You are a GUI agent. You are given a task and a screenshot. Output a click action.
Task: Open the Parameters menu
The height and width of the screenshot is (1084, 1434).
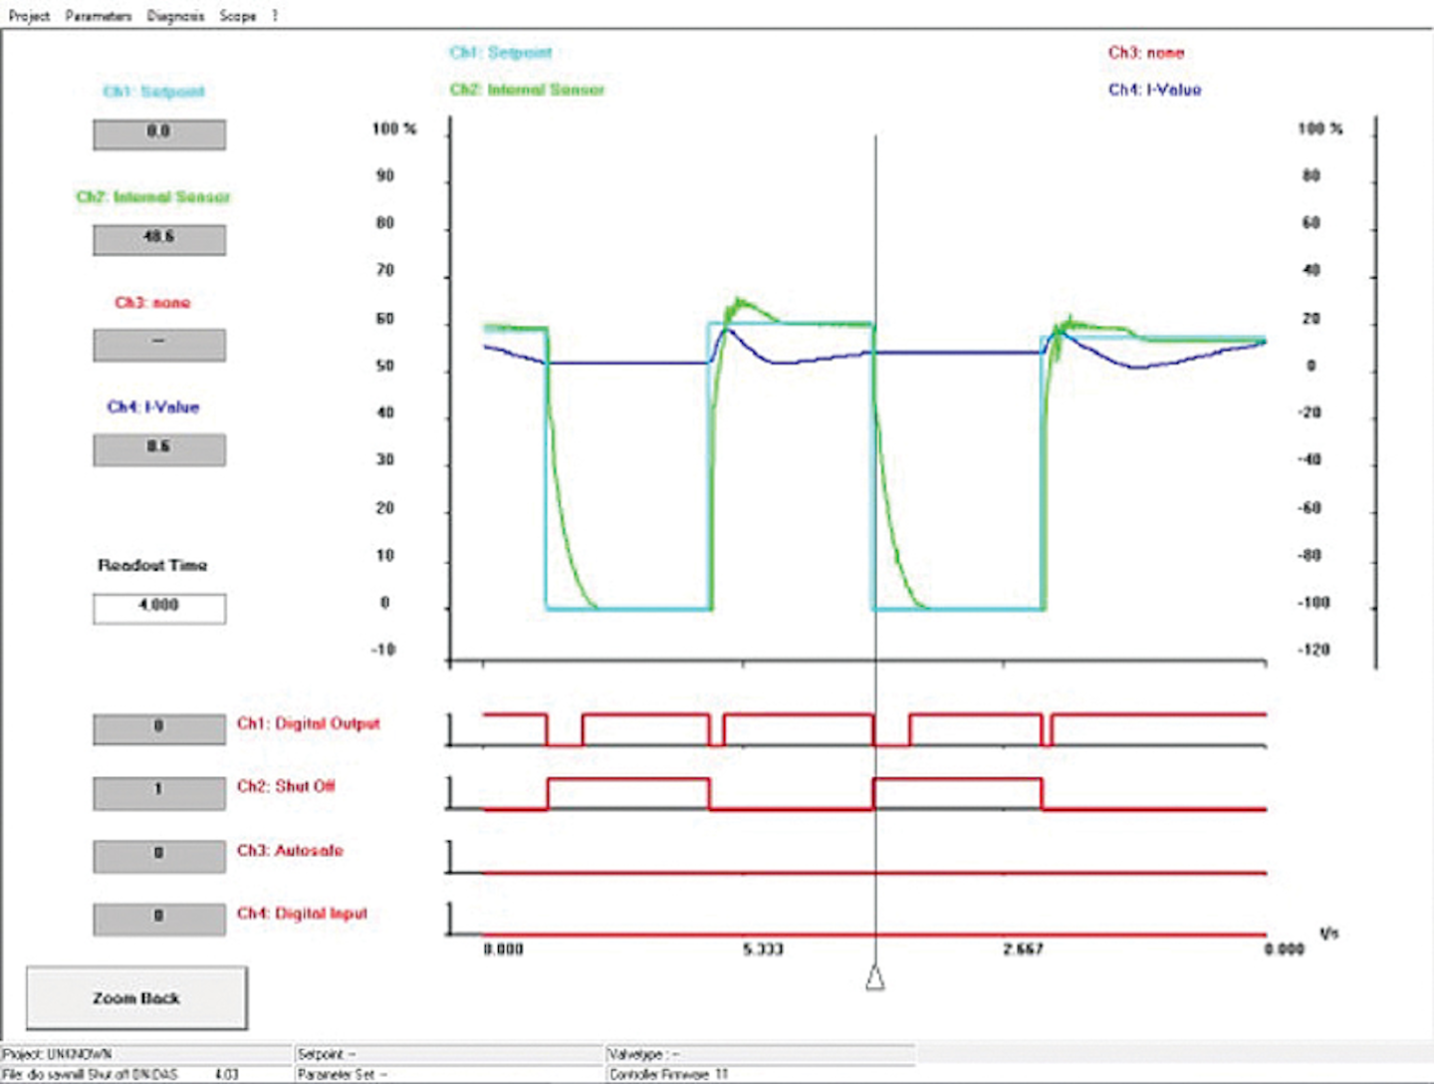tap(98, 16)
